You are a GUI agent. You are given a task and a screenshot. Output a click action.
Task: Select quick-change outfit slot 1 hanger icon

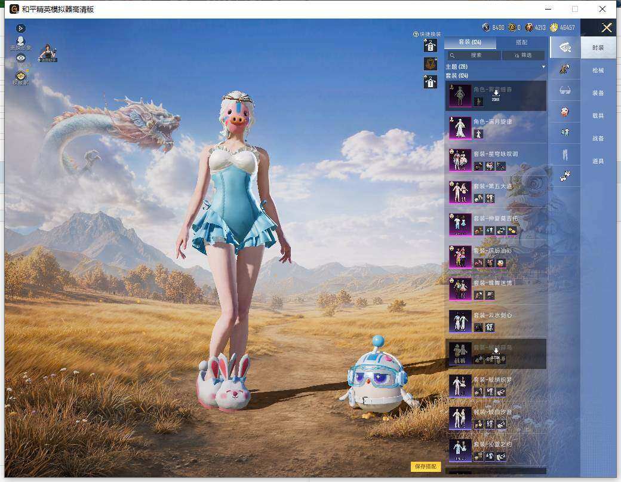431,82
